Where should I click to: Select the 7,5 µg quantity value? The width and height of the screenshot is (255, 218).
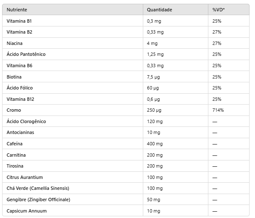153,77
